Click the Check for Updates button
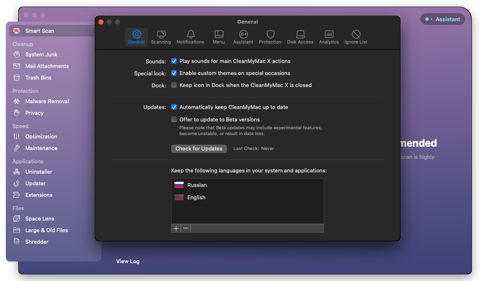This screenshot has height=281, width=481. click(x=199, y=148)
